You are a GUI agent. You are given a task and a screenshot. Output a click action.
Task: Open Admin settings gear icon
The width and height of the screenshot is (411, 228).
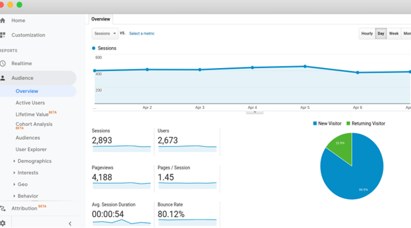(x=3, y=223)
